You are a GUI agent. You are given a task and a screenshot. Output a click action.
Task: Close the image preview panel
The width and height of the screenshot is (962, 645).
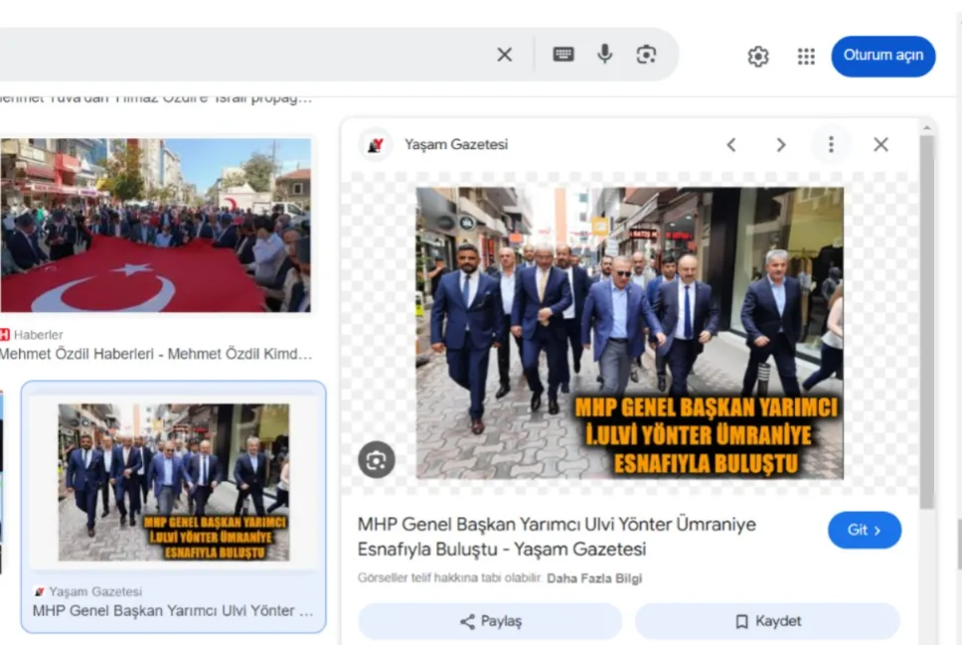tap(881, 144)
